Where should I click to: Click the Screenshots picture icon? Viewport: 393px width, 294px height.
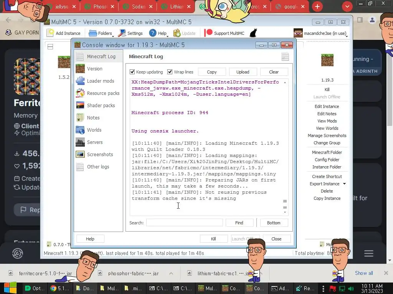click(x=80, y=155)
